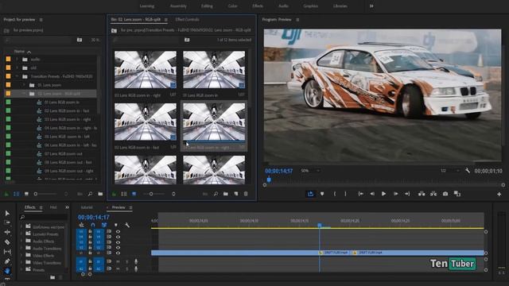Select the Track Select Forward tool

pos(7,222)
